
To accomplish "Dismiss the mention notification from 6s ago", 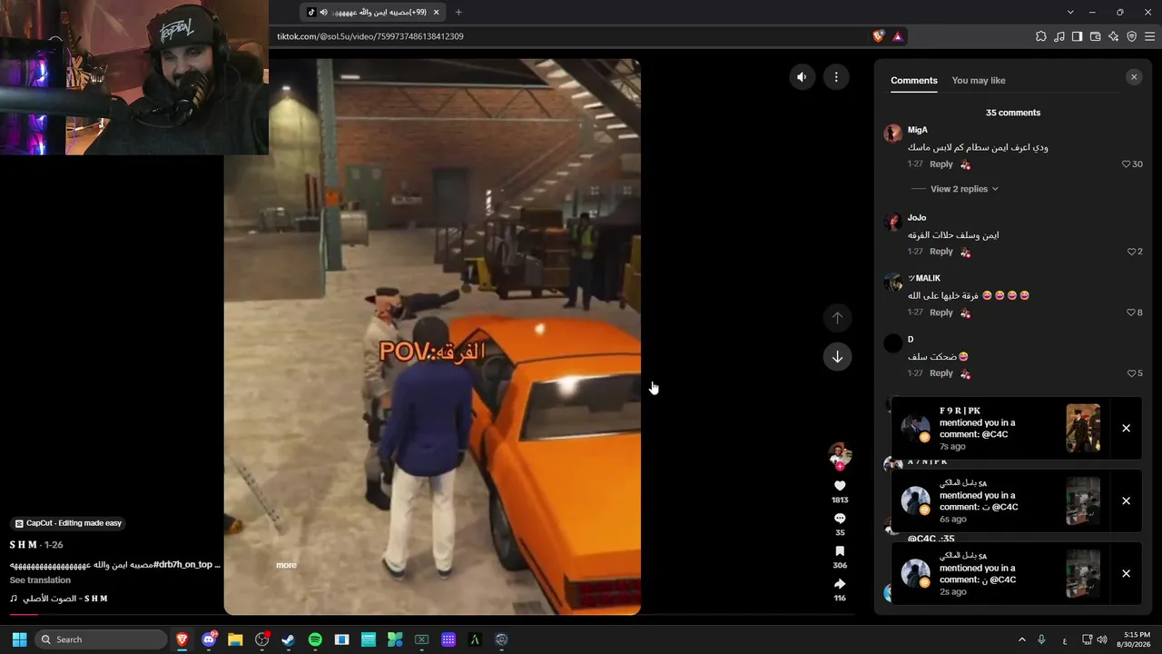I will point(1126,501).
